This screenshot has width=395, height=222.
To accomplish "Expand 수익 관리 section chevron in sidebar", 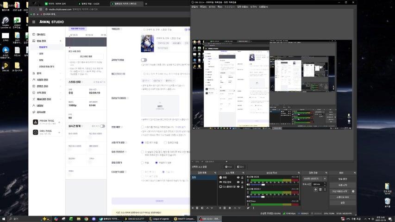I will [61, 93].
